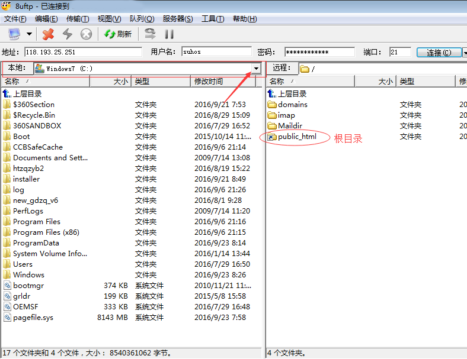Open dropdown arrow beside site manager icon
Screen dimensions: 467x359
(28, 34)
